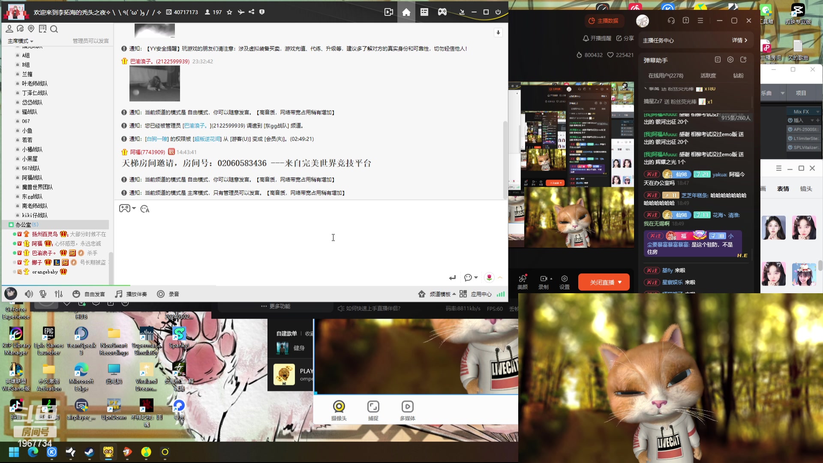Toggle 开播提醒 broadcast reminder

[x=597, y=38]
